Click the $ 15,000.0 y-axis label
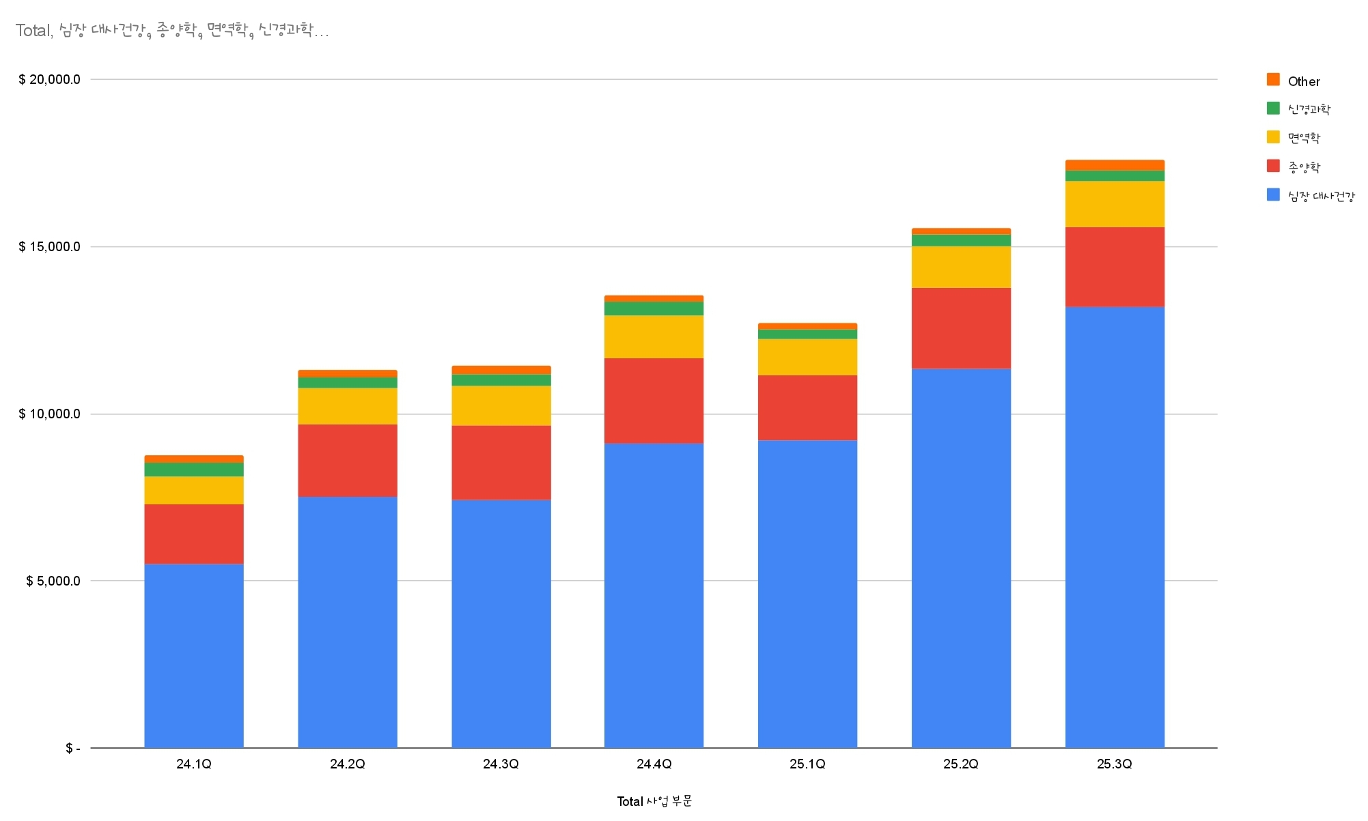This screenshot has width=1368, height=821. [49, 246]
